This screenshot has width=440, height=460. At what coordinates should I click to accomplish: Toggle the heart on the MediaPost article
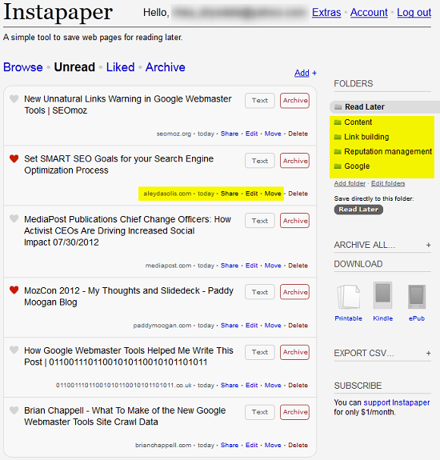pos(14,218)
